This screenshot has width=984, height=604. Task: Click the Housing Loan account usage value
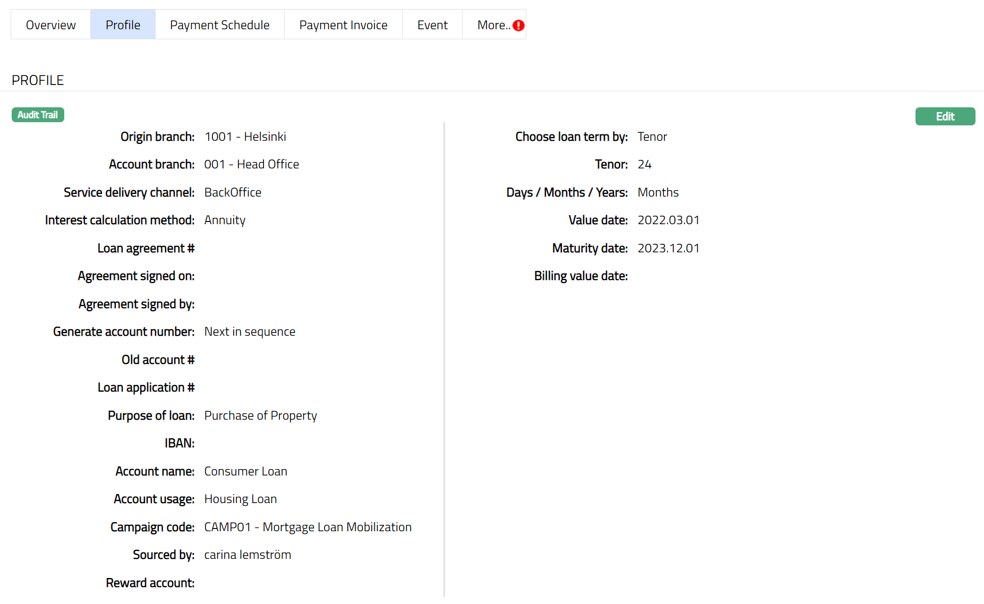tap(240, 499)
